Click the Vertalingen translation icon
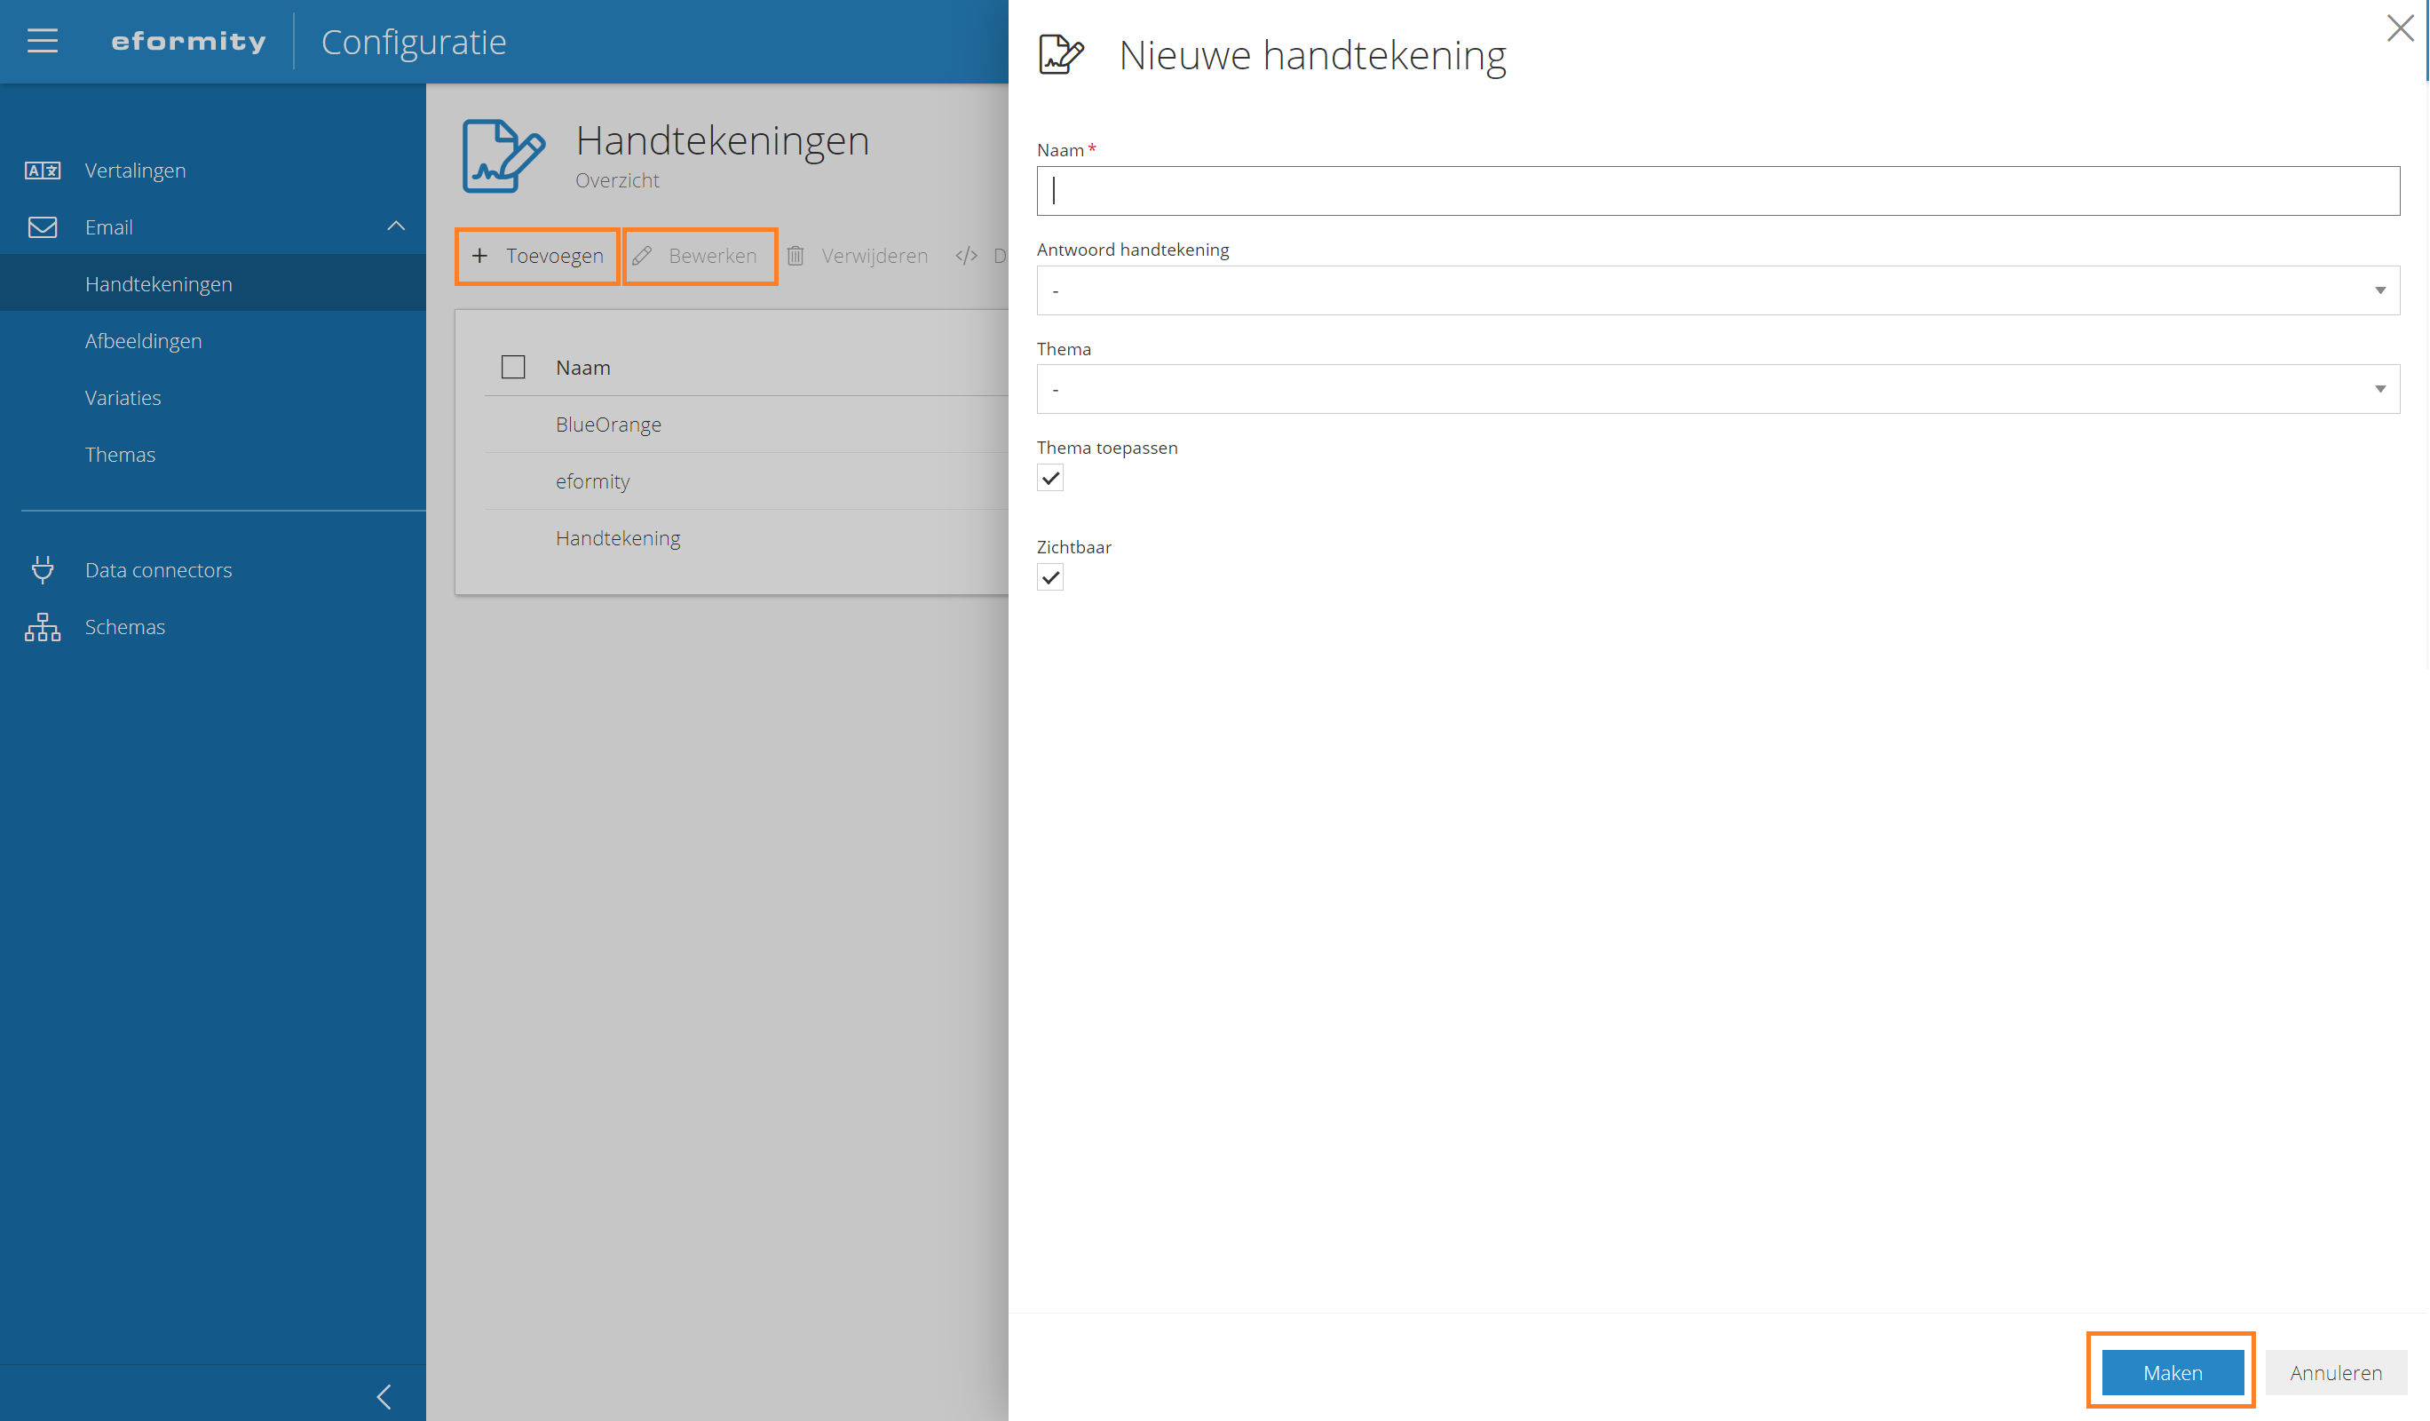 point(43,171)
